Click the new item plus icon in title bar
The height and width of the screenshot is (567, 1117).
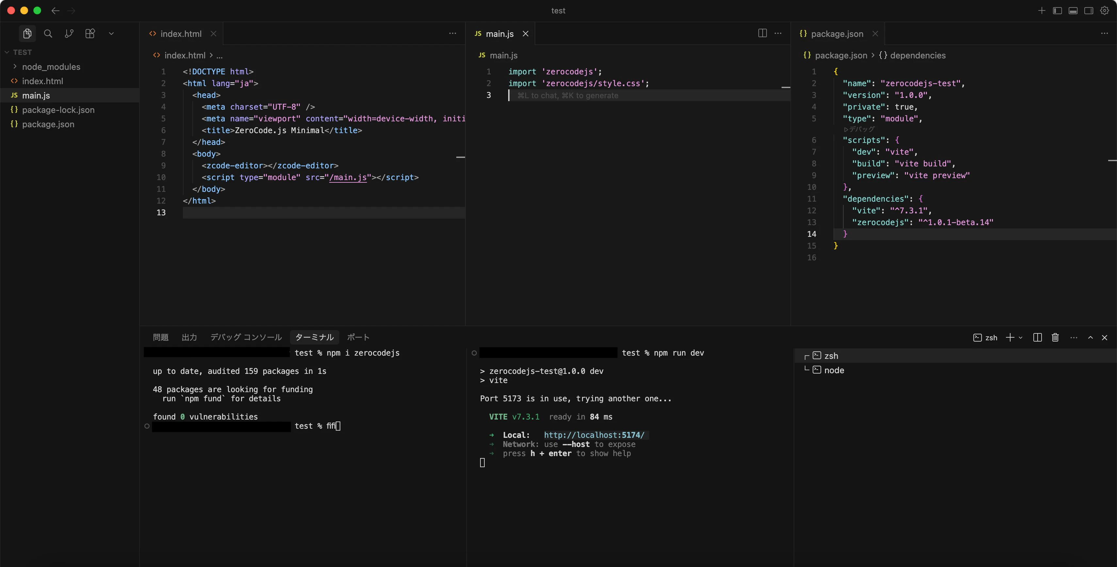[1042, 10]
